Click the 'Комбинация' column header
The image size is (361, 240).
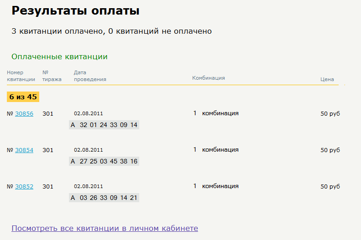click(x=209, y=78)
